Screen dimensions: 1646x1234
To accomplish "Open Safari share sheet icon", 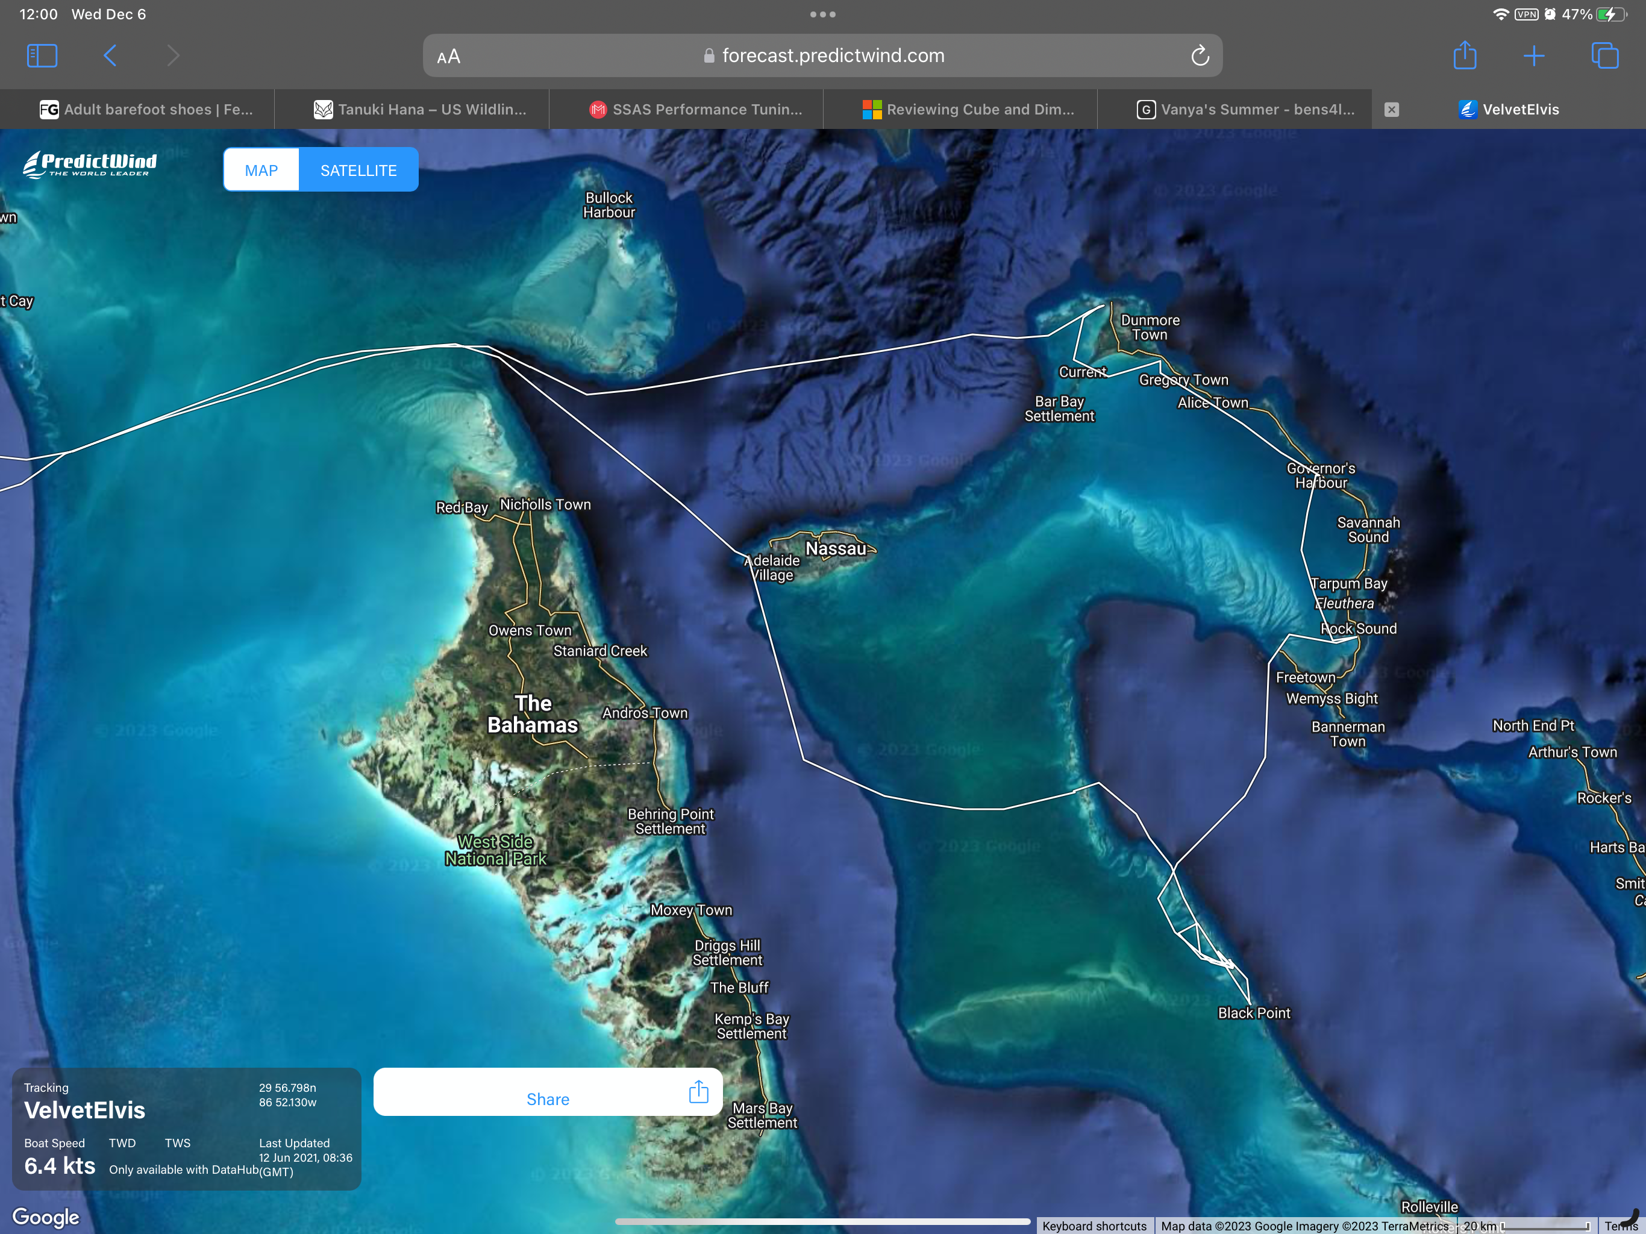I will point(1465,56).
